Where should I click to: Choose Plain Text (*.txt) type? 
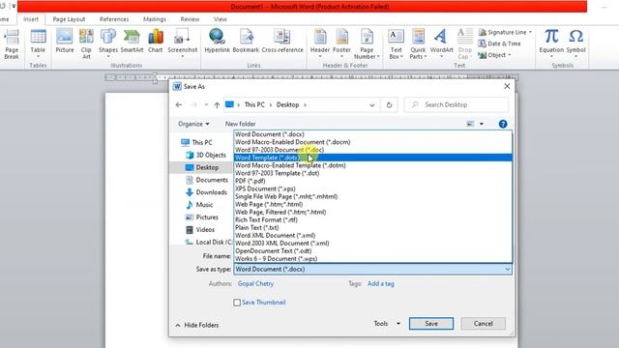[x=373, y=228]
